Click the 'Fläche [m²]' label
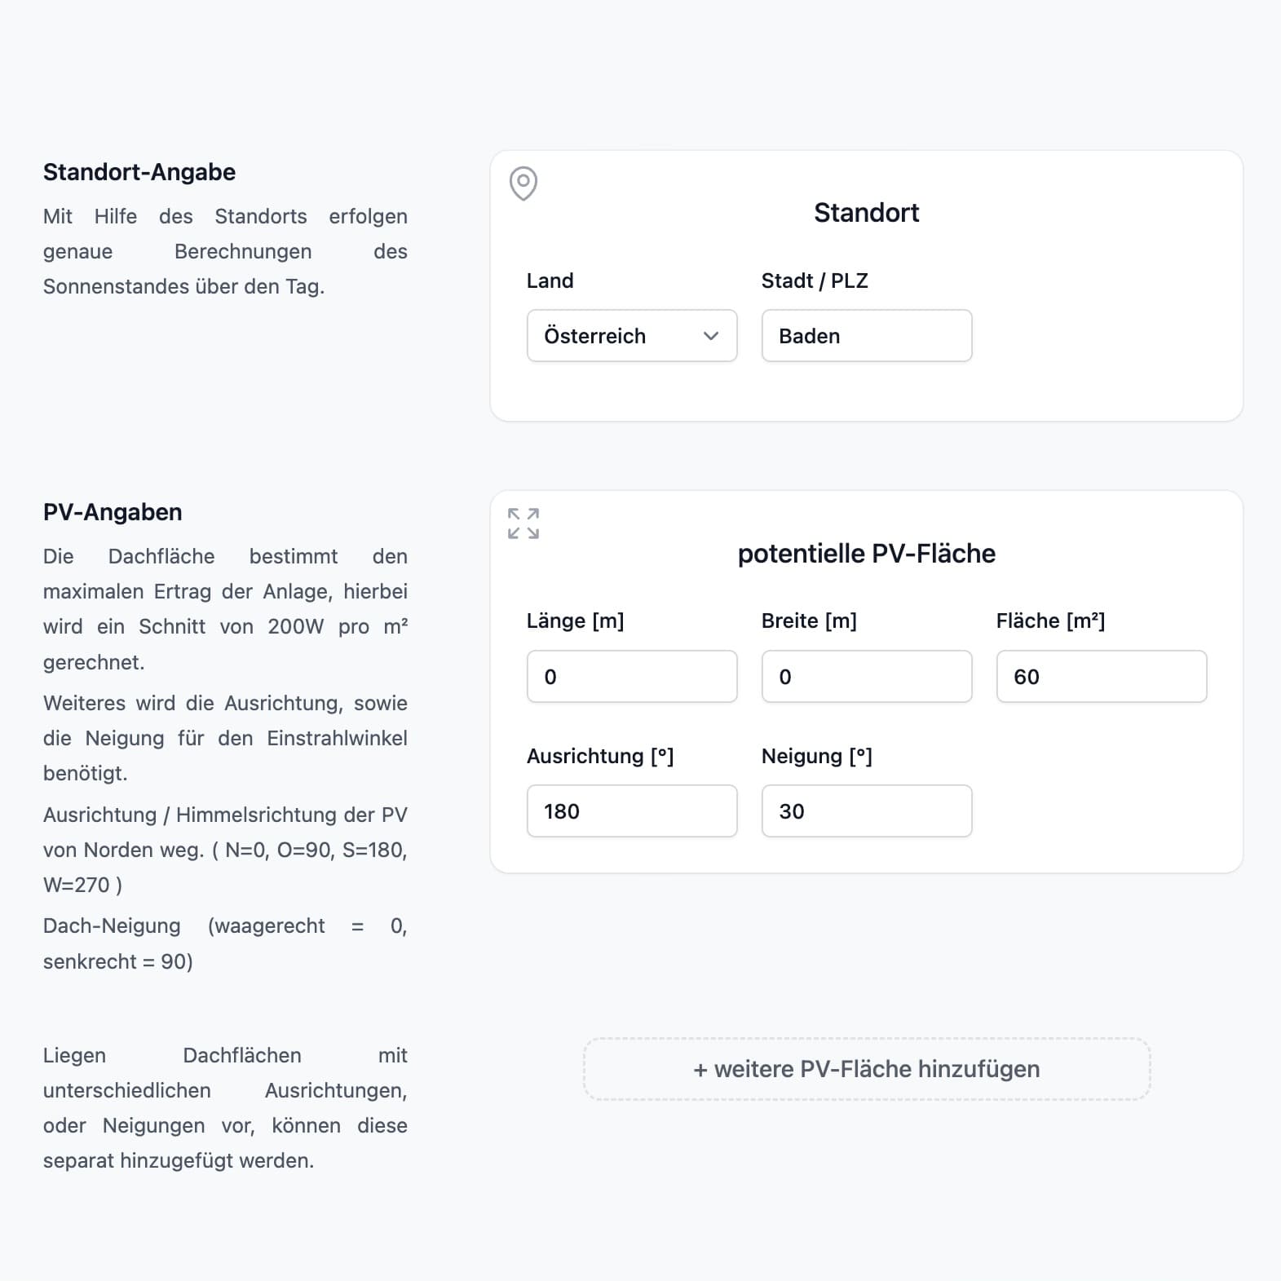 point(1050,621)
